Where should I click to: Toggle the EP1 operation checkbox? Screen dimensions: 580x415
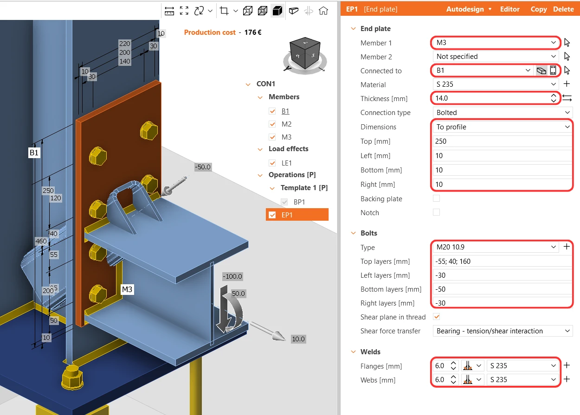pyautogui.click(x=272, y=215)
